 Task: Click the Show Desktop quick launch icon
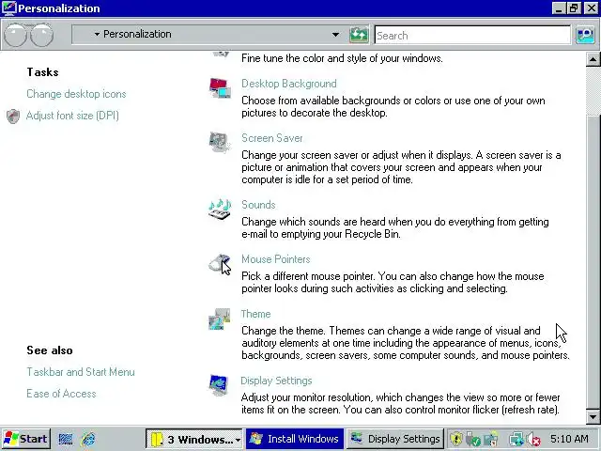[x=66, y=439]
